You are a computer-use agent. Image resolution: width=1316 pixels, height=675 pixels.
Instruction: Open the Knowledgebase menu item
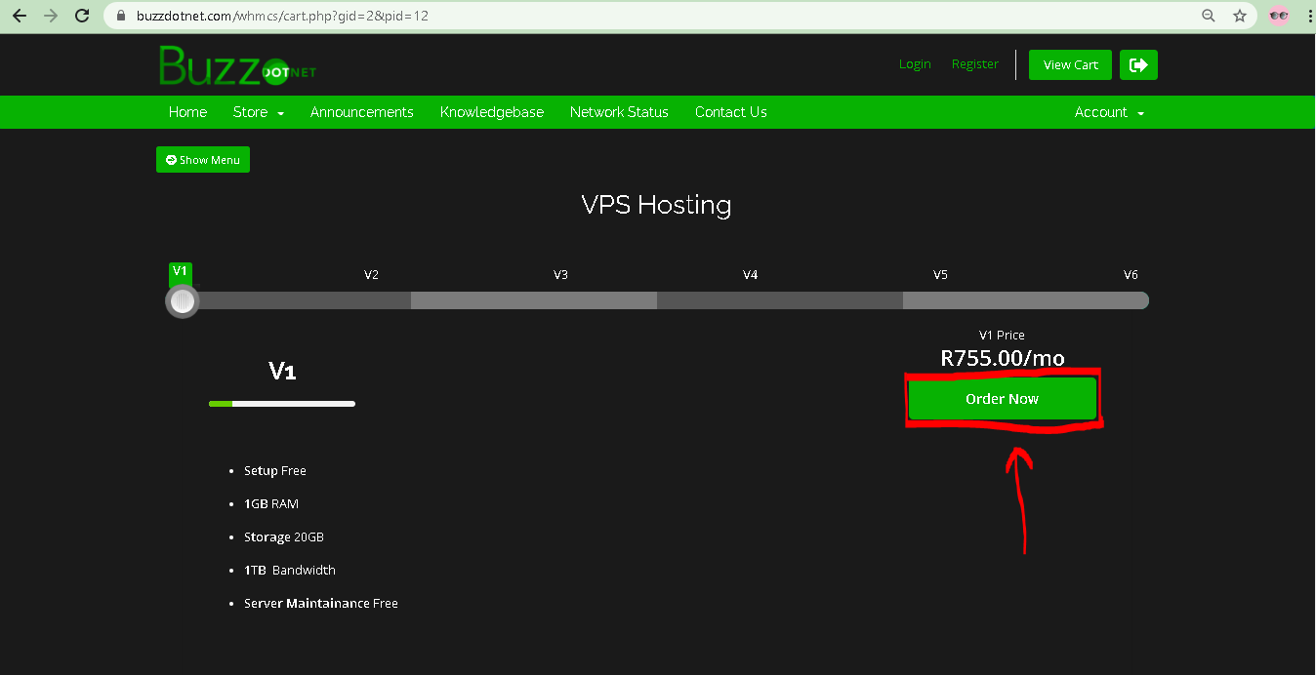[492, 112]
